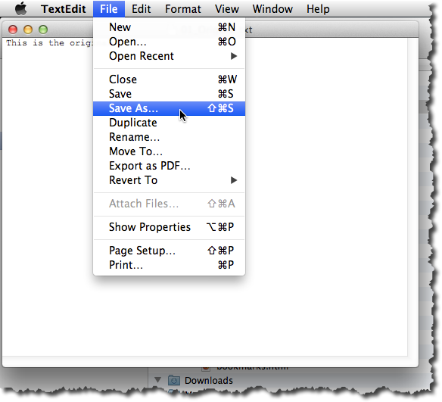This screenshot has height=402, width=442.
Task: Choose New from the File menu
Action: coord(169,27)
